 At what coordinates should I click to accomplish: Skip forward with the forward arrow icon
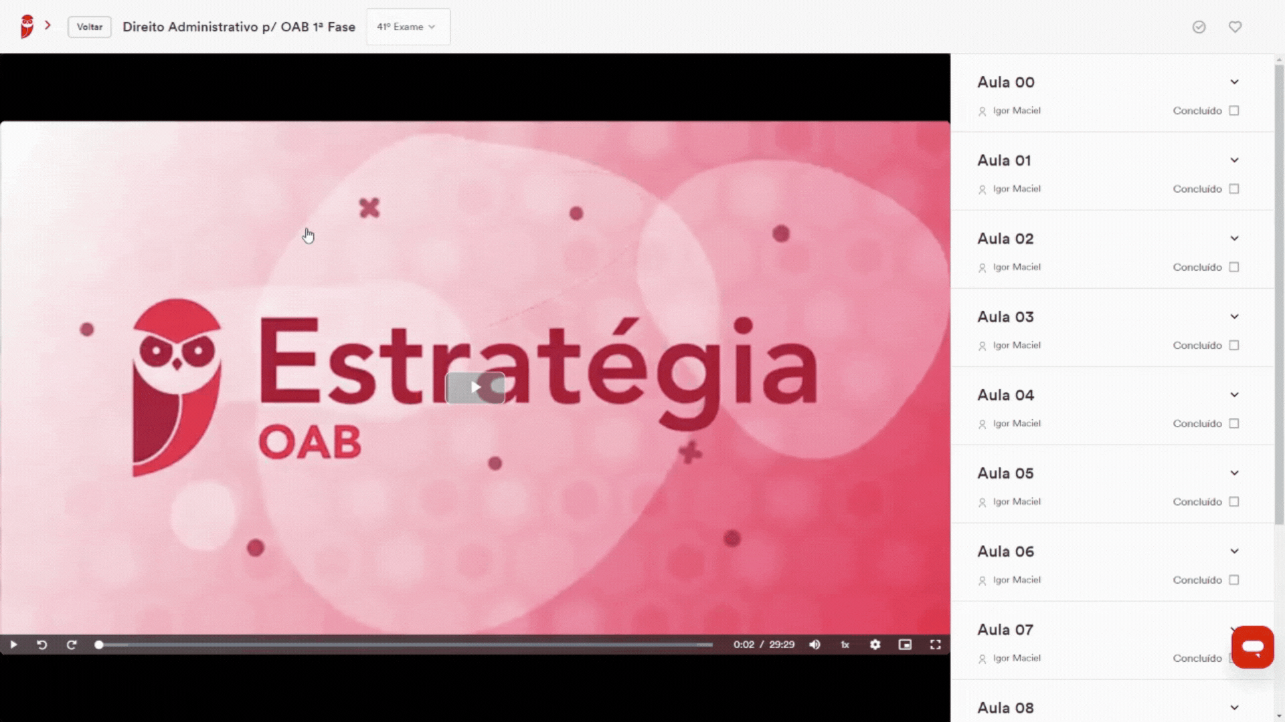(x=72, y=644)
